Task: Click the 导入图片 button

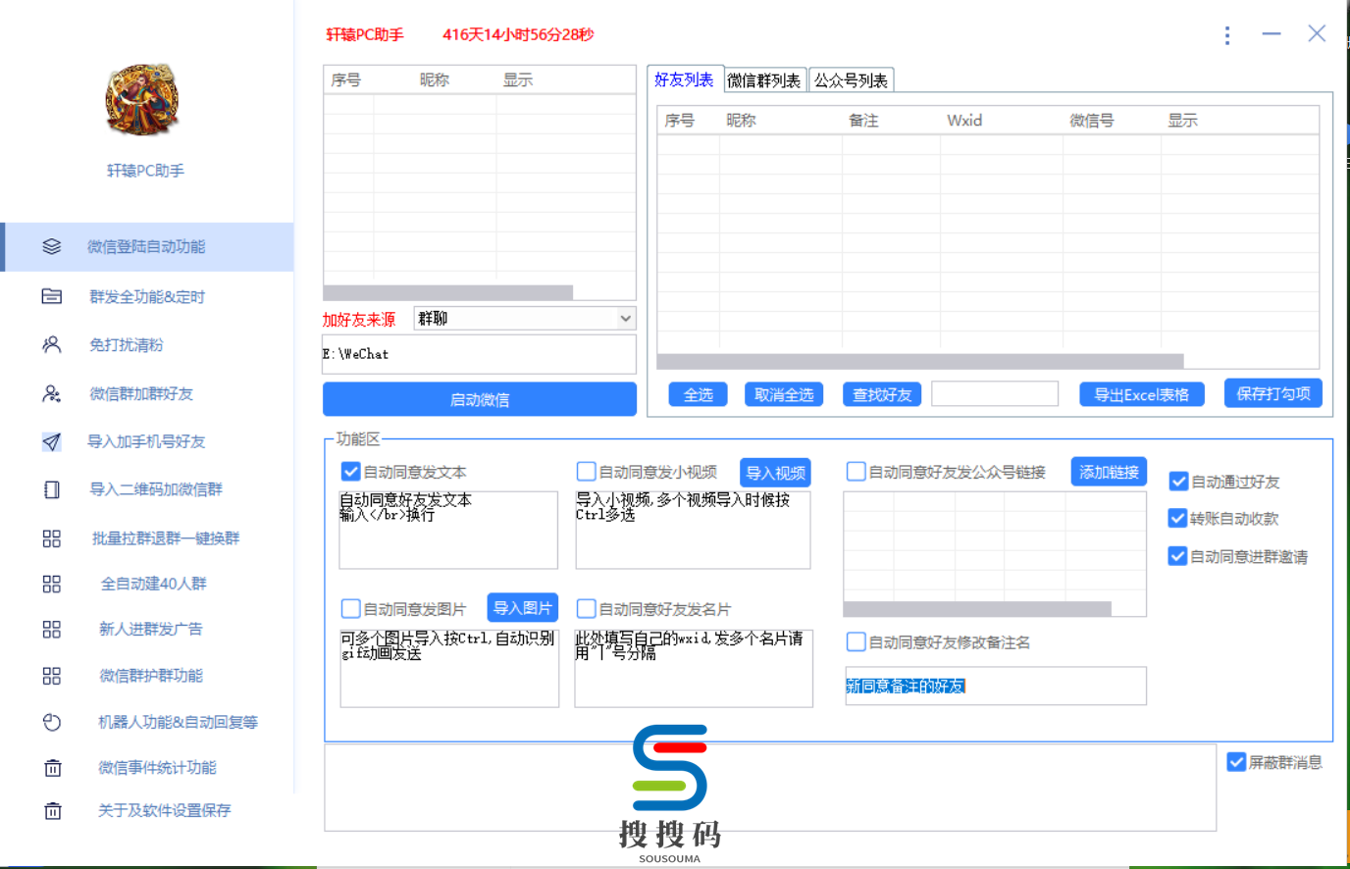Action: [x=523, y=607]
